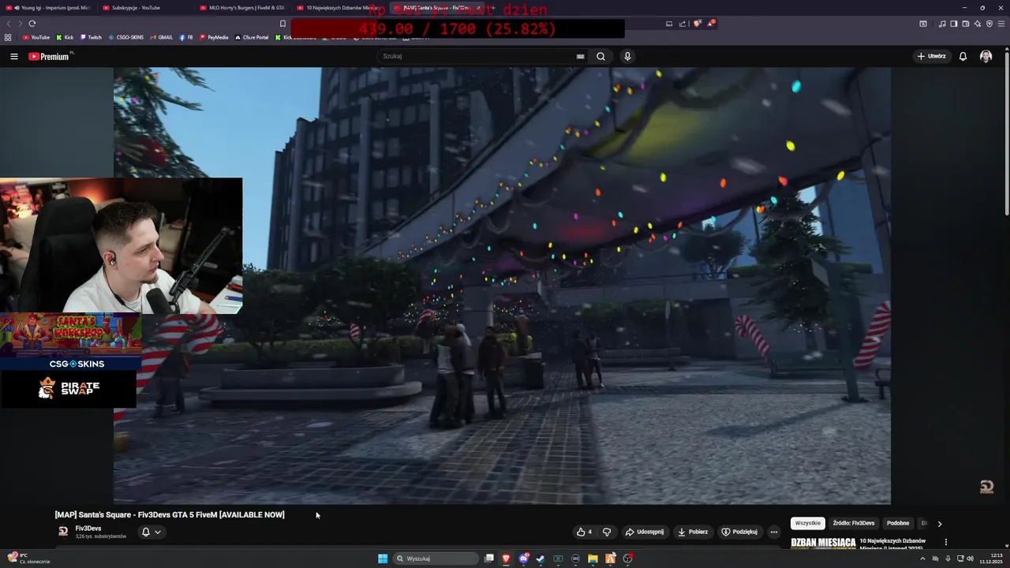1010x568 pixels.
Task: Click the playing Santa's Square video
Action: [502, 285]
